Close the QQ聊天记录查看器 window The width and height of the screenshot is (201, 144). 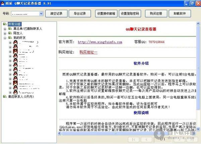coord(198,3)
